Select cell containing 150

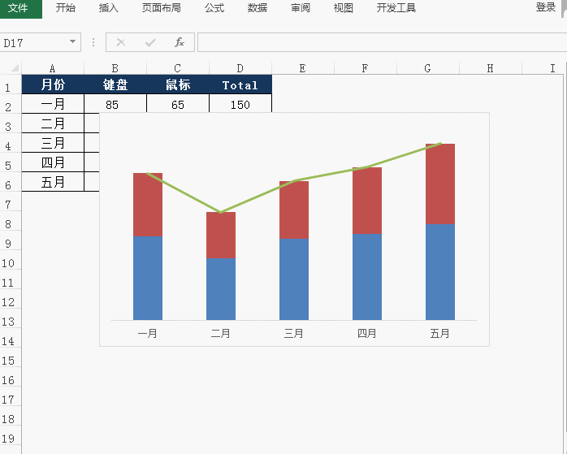[x=240, y=104]
